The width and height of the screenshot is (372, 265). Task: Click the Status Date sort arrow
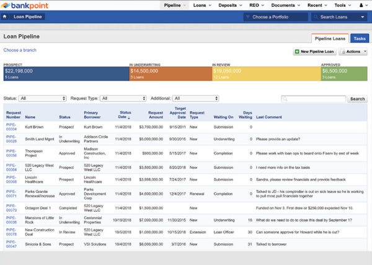pos(130,117)
